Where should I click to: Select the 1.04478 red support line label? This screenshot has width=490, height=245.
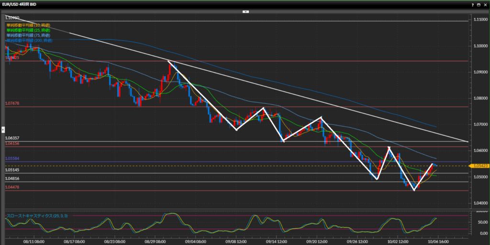(12, 188)
